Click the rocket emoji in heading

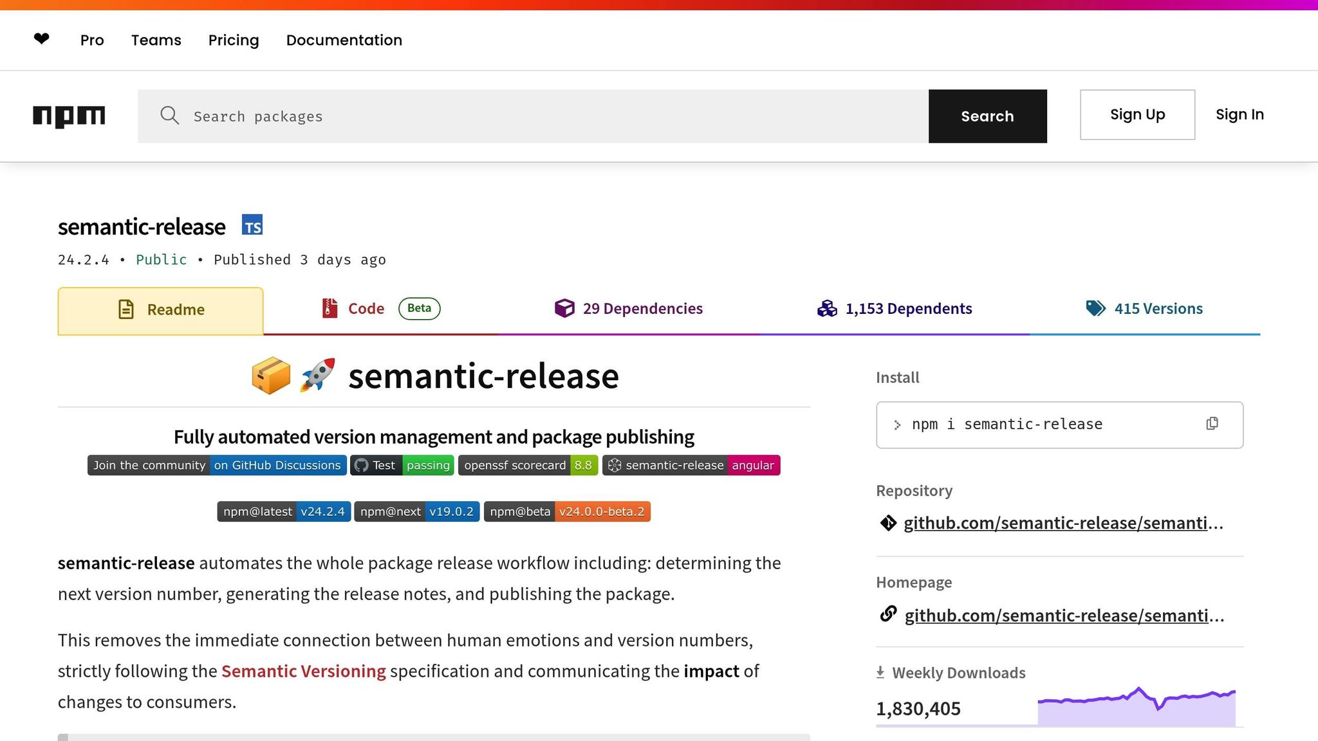point(317,375)
